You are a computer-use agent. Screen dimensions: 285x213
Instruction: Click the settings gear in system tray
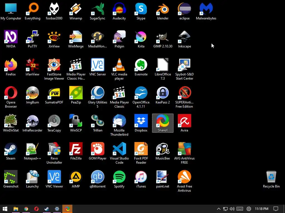pyautogui.click(x=249, y=209)
